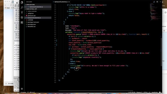This screenshot has width=167, height=94.
Task: Open the Explorer view in activity bar
Action: pyautogui.click(x=22, y=2)
